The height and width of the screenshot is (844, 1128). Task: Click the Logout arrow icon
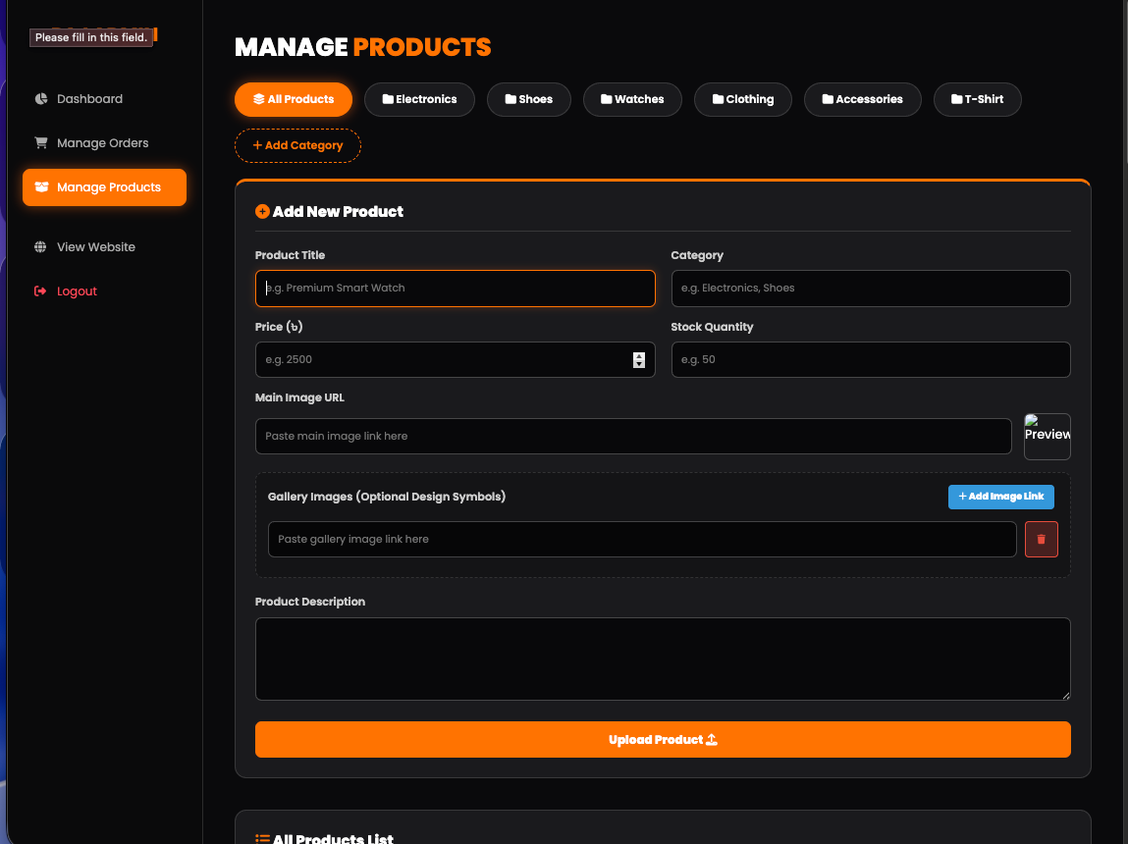pos(40,291)
